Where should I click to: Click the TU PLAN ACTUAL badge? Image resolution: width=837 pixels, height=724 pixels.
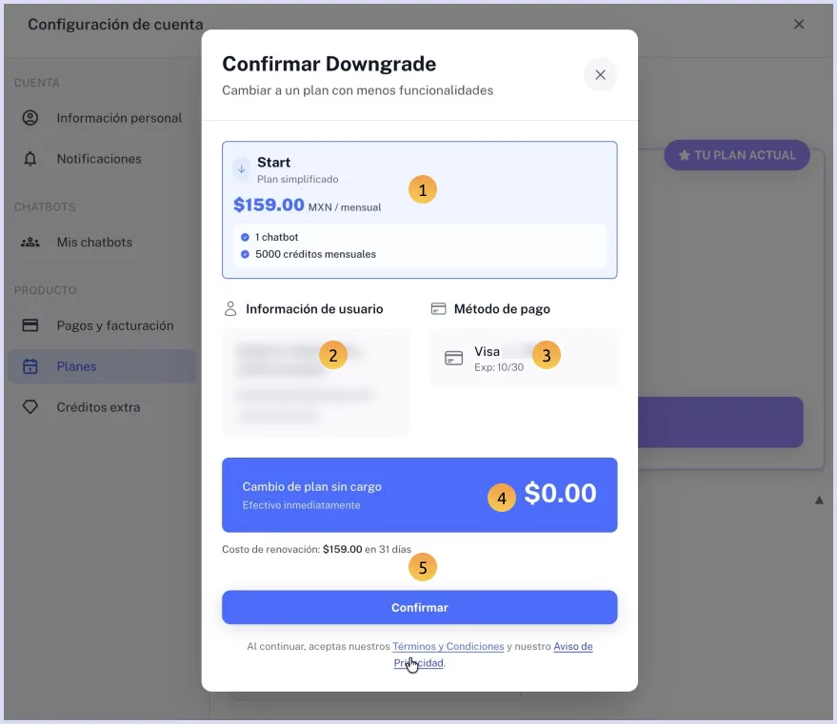(x=736, y=155)
